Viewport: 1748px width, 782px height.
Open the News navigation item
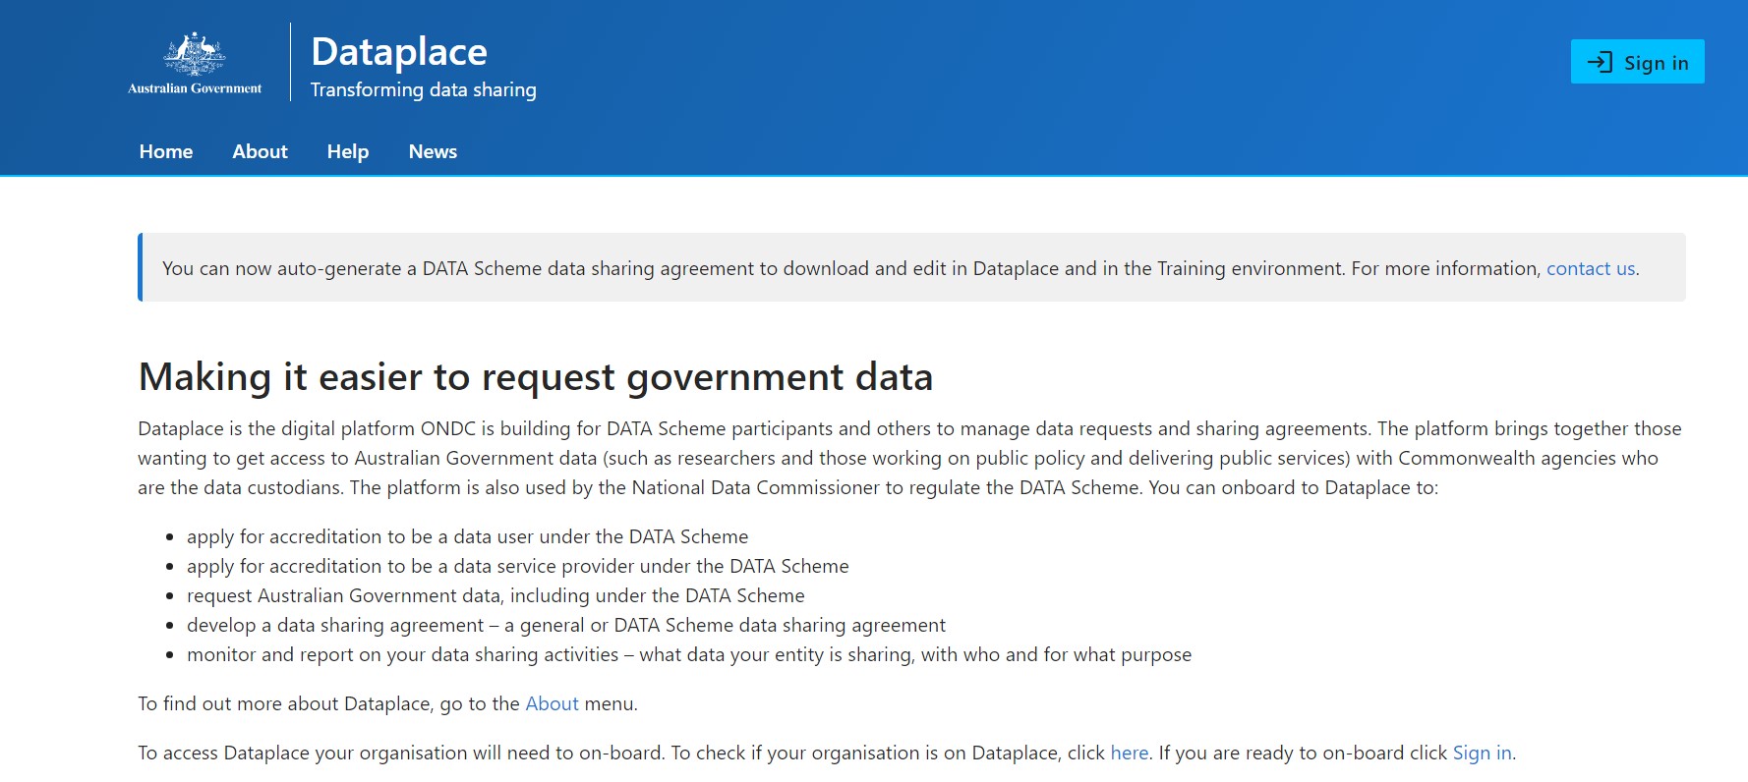433,151
